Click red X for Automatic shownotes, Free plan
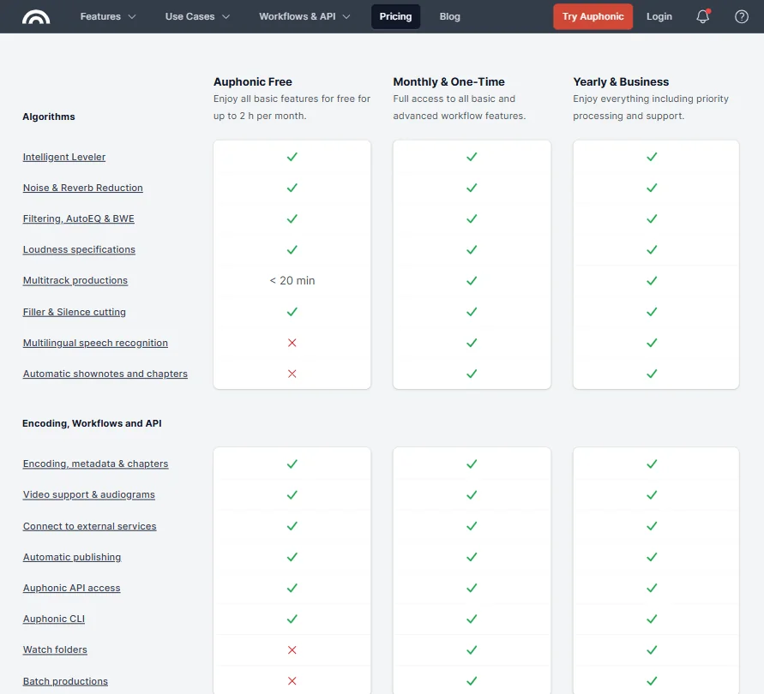This screenshot has height=694, width=764. [x=292, y=374]
